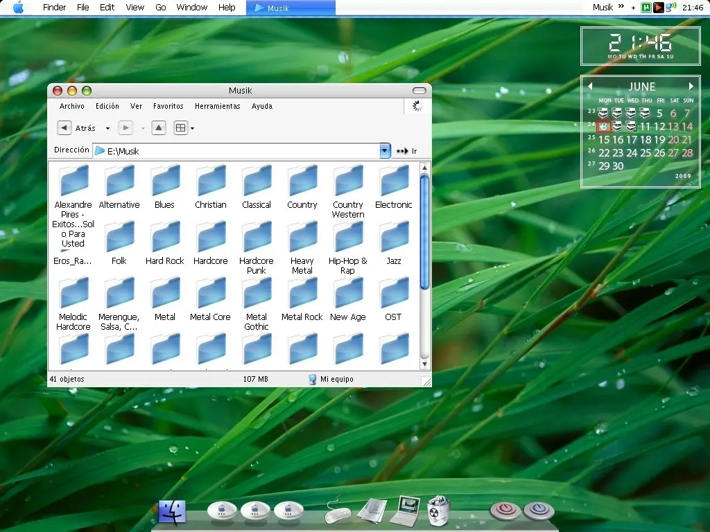Click the Mi equipo status entry
This screenshot has width=710, height=532.
(331, 379)
